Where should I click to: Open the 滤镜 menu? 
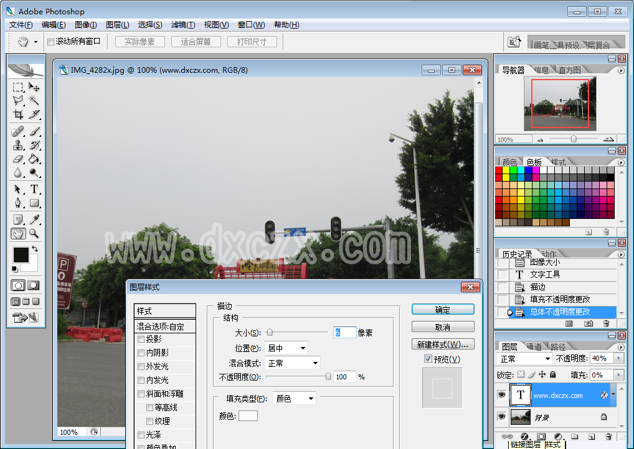coord(182,25)
